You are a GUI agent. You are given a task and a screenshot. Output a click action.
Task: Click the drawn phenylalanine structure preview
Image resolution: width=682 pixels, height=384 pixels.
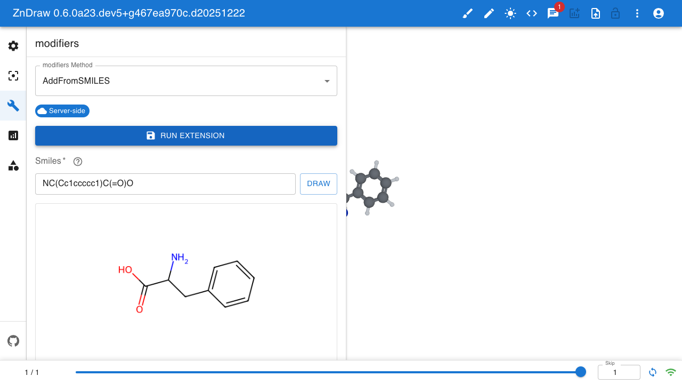(x=186, y=283)
